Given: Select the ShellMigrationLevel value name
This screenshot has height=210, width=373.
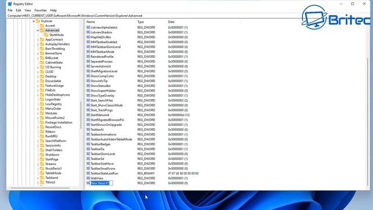Looking at the screenshot, I should [x=104, y=71].
